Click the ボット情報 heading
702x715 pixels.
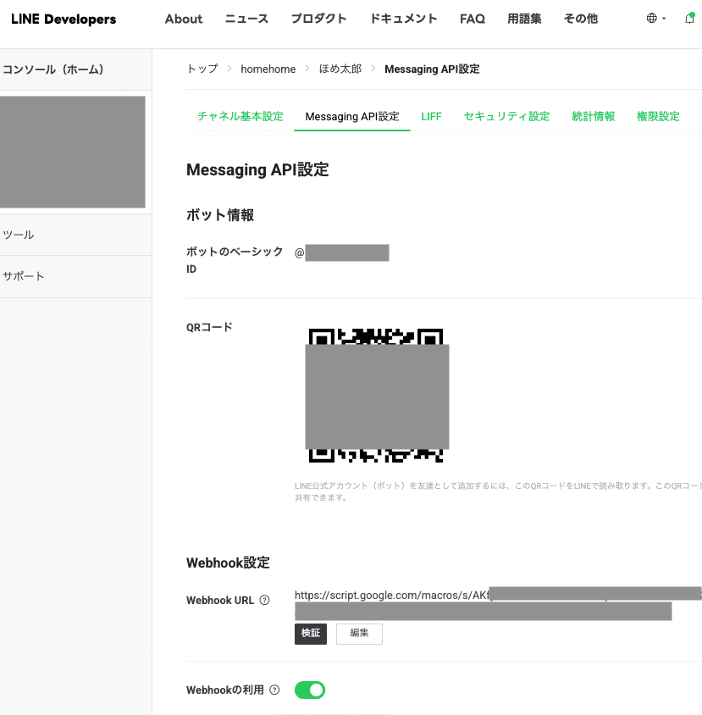tap(220, 215)
